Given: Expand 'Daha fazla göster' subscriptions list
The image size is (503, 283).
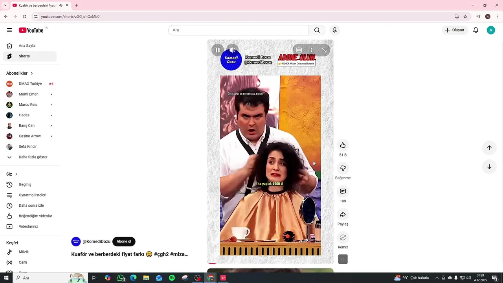Looking at the screenshot, I should pos(30,157).
